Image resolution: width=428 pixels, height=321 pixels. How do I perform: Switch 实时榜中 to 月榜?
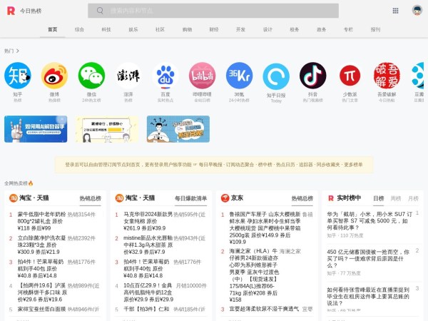(413, 198)
